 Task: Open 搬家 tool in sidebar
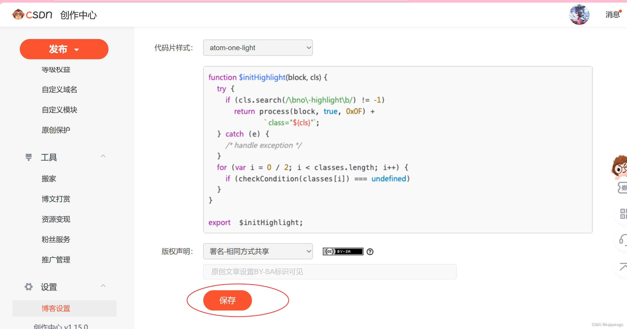49,179
